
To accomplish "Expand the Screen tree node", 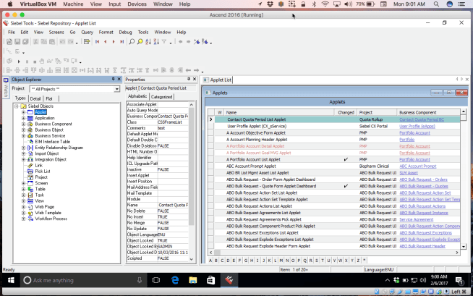I will (x=24, y=183).
